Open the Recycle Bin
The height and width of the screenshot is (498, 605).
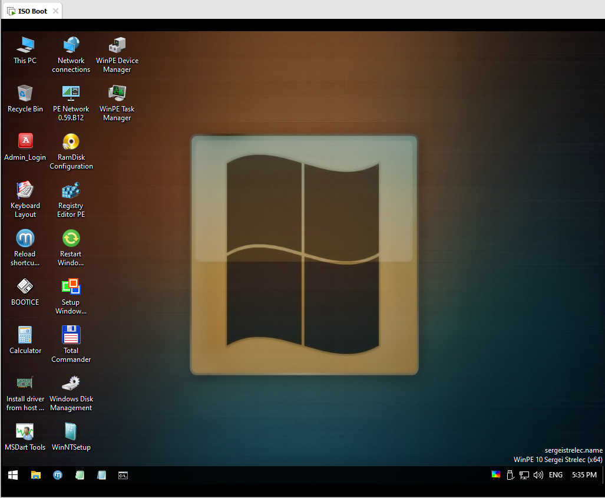(x=25, y=99)
